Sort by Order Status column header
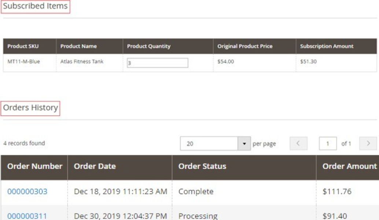 click(x=202, y=166)
